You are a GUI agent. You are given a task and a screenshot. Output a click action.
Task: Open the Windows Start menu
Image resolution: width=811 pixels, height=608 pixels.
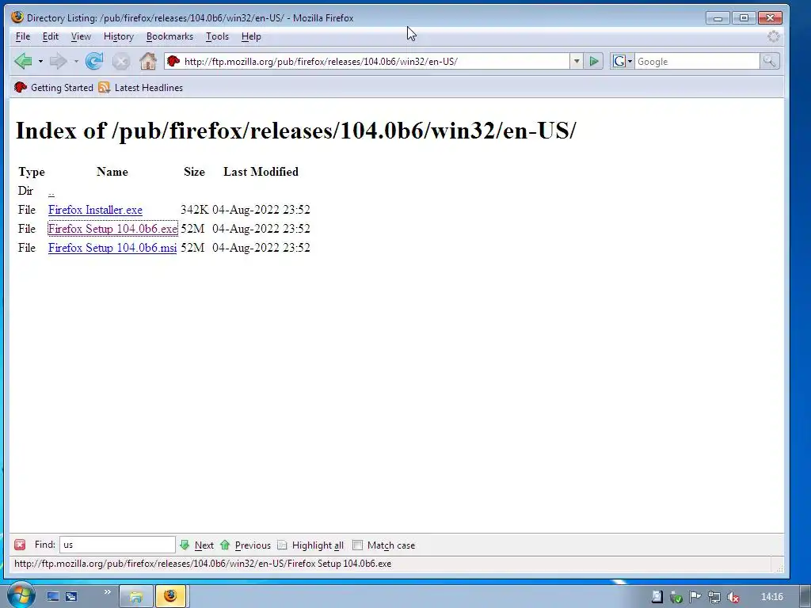pos(21,595)
